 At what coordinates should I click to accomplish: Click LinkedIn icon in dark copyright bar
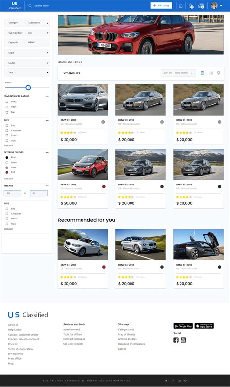(x=179, y=381)
